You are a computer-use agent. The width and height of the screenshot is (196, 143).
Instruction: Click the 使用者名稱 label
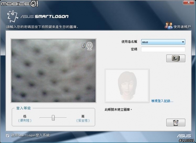(129, 42)
